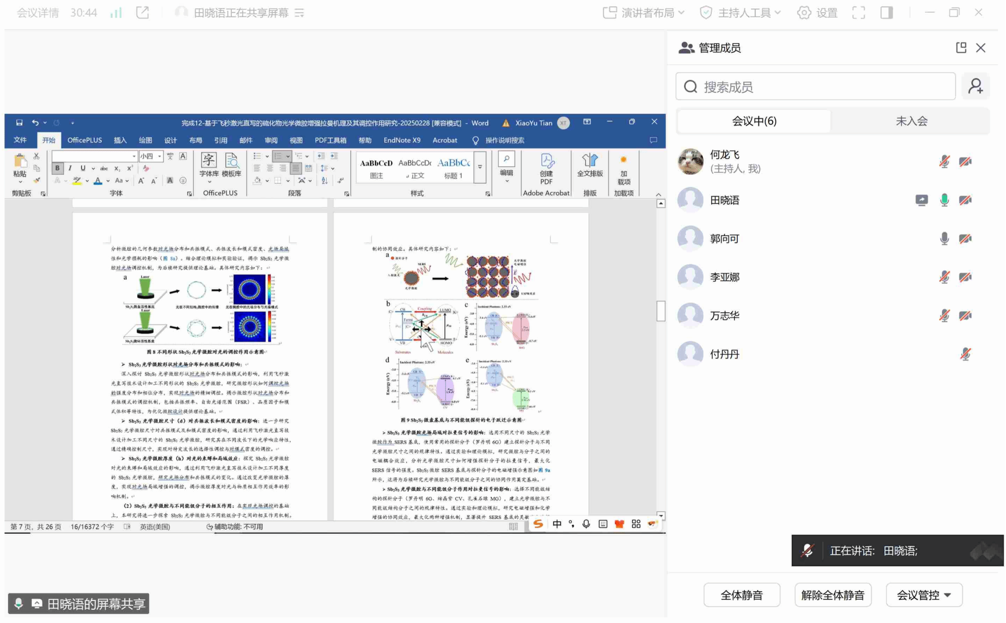Image resolution: width=1006 pixels, height=623 pixels.
Task: Click the network signal bars icon
Action: [116, 13]
